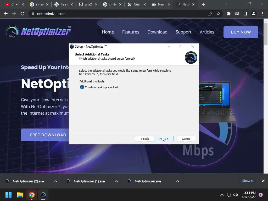Viewport: 268px width, 201px height.
Task: Go forward in Chrome
Action: pos(14,14)
